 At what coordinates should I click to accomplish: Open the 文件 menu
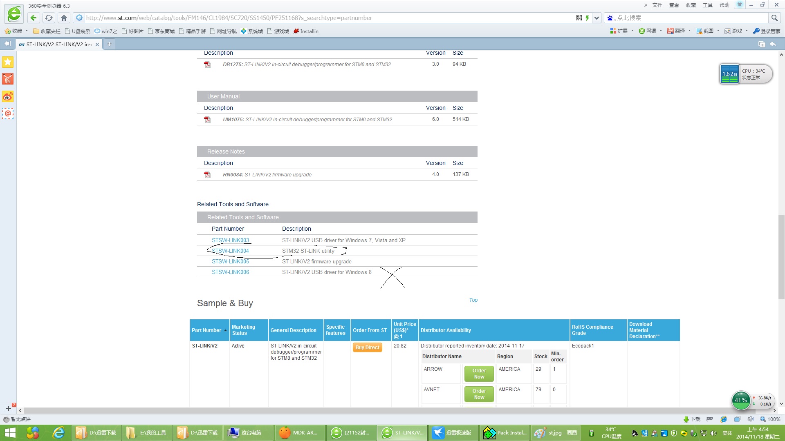coord(657,5)
